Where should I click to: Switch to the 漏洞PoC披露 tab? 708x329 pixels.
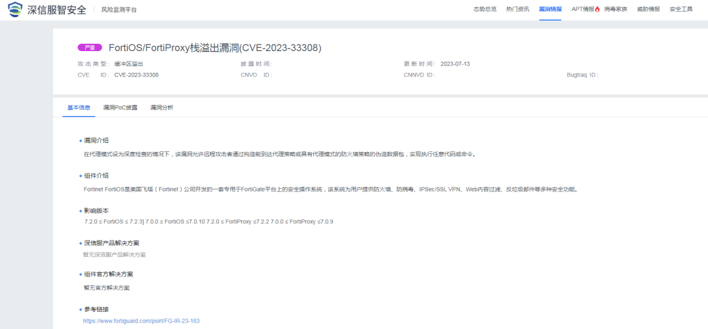tap(120, 108)
